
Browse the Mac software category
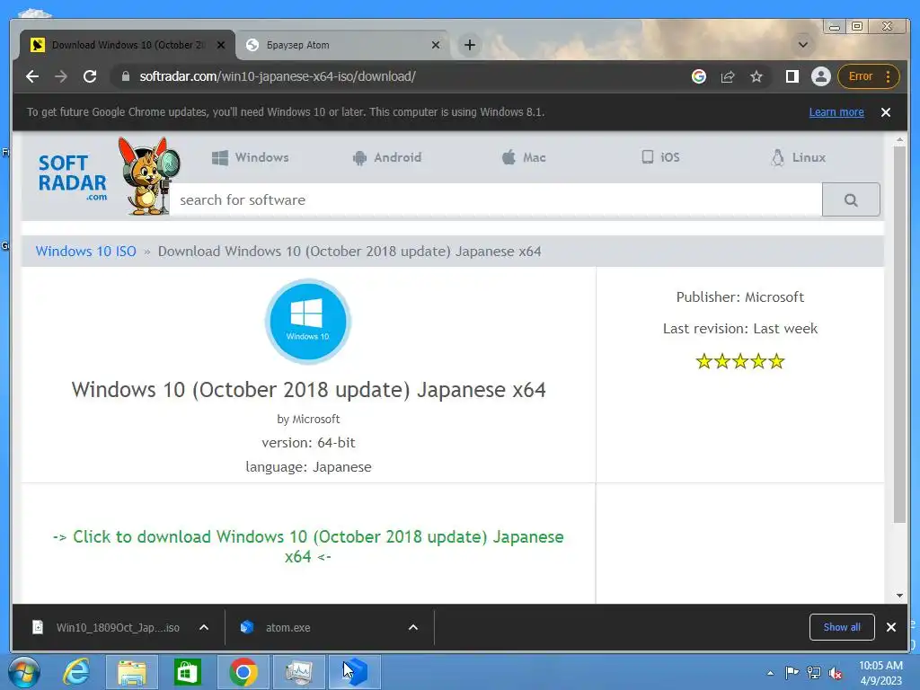tap(524, 157)
